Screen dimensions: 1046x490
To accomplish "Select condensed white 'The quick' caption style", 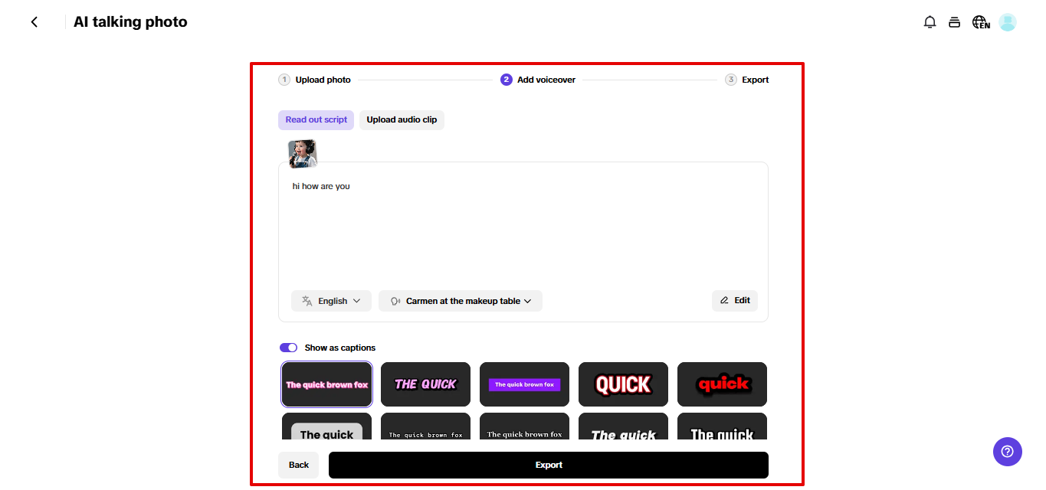I will pos(722,426).
